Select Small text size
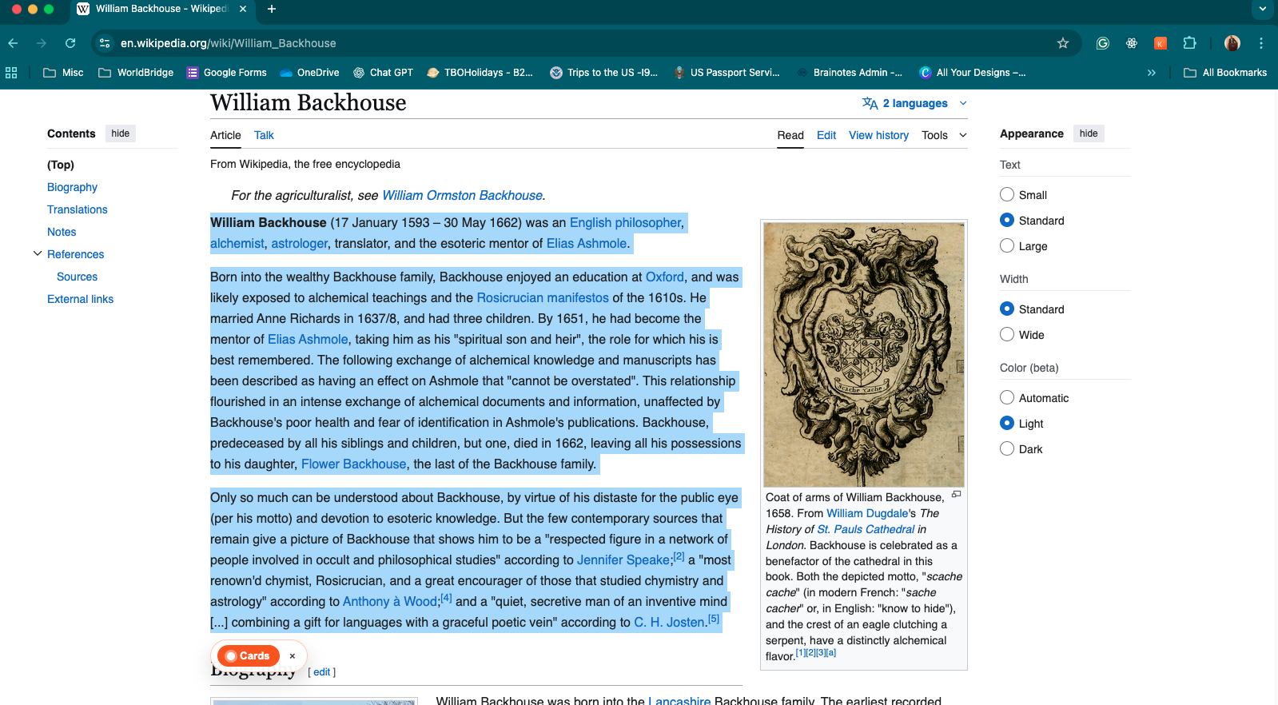 1007,194
